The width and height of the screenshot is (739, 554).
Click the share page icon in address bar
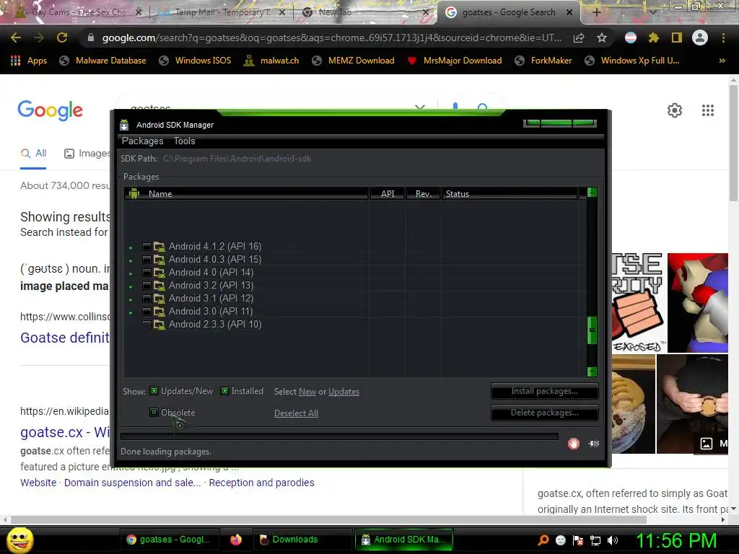pos(579,38)
